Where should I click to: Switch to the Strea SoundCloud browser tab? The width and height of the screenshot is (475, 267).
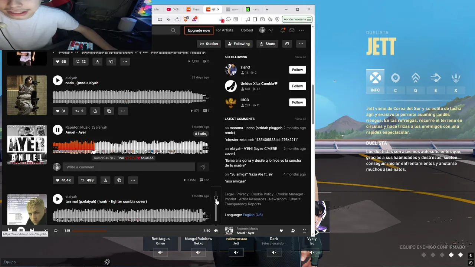click(x=193, y=9)
